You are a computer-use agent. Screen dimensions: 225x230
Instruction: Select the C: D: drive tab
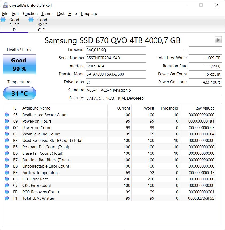point(42,25)
